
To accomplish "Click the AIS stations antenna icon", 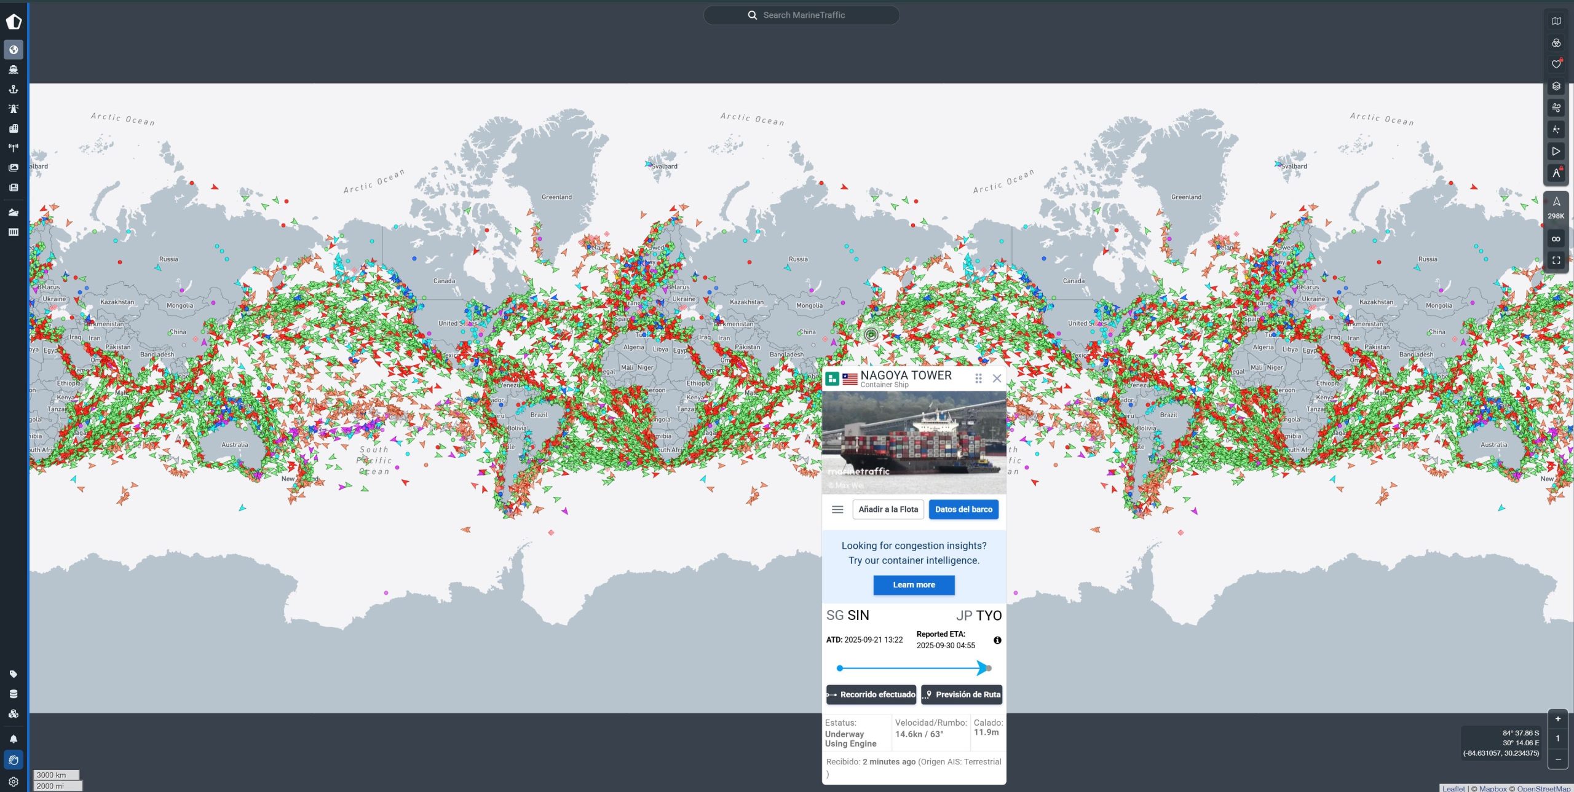I will [14, 148].
